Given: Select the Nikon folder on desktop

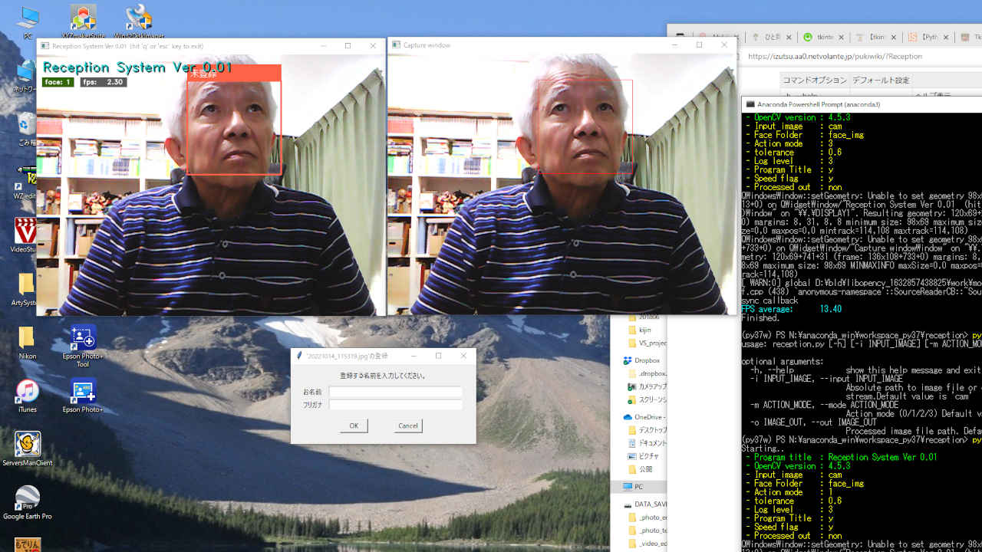Looking at the screenshot, I should pyautogui.click(x=28, y=339).
